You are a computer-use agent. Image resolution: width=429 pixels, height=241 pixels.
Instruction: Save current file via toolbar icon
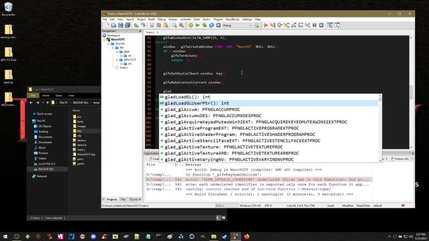[x=121, y=25]
